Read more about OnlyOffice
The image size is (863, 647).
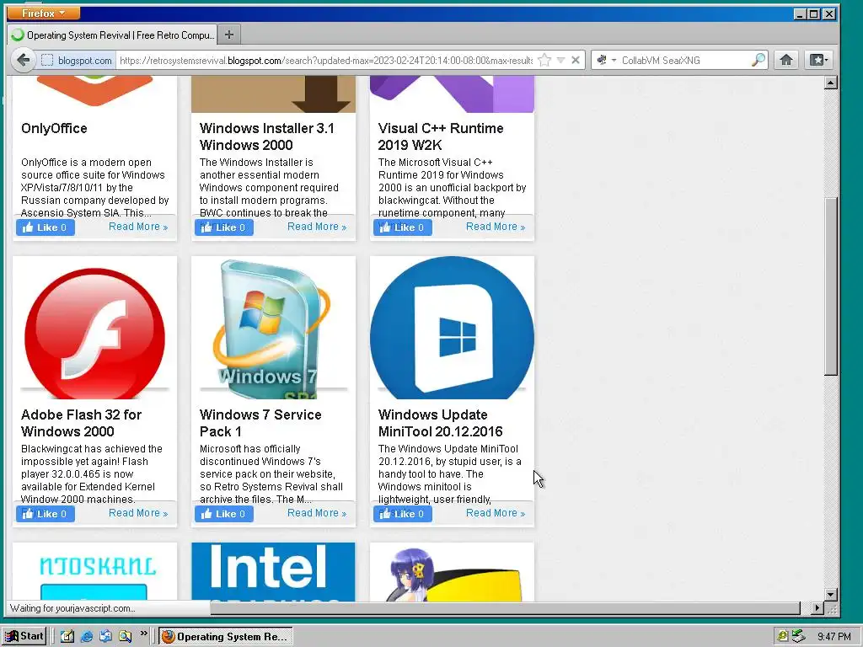pyautogui.click(x=138, y=227)
